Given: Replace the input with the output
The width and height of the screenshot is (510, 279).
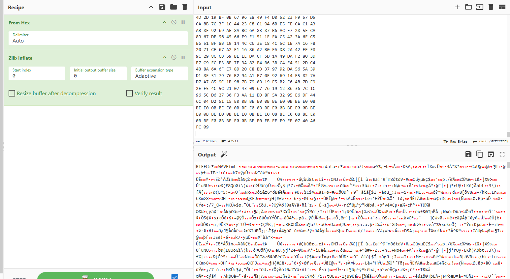Looking at the screenshot, I should [491, 154].
